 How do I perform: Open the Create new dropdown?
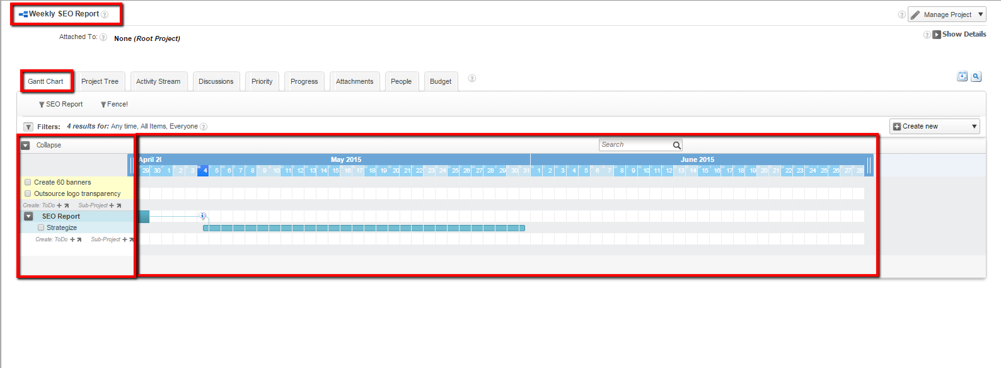934,126
